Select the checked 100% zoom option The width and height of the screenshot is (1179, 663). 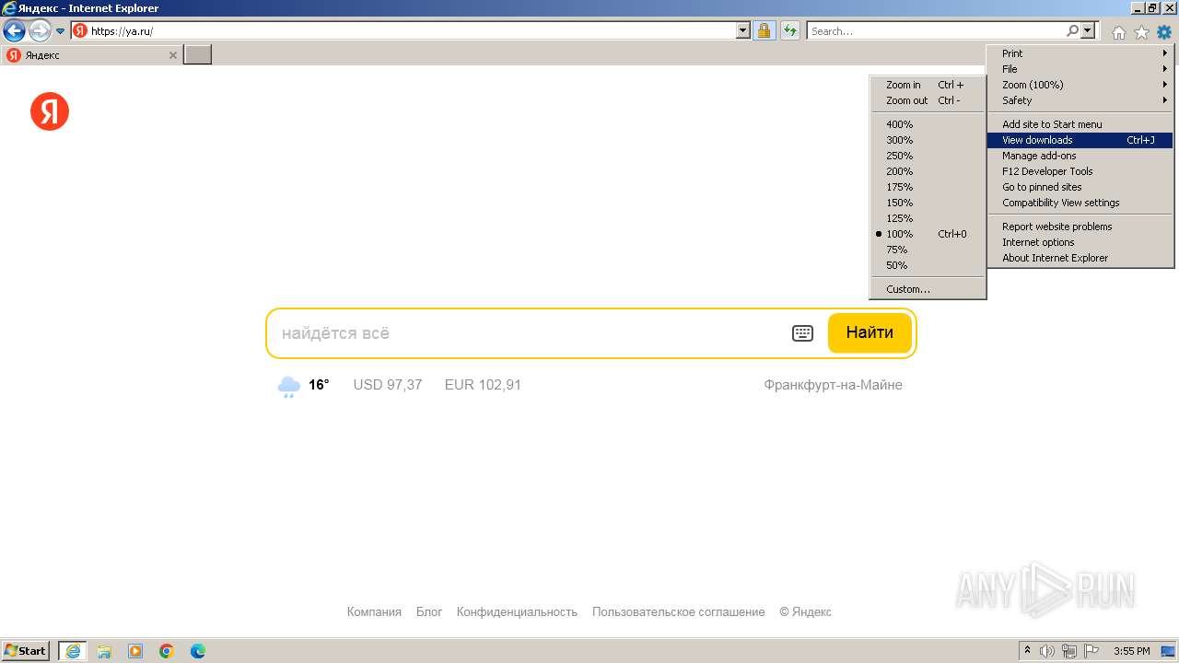[928, 234]
